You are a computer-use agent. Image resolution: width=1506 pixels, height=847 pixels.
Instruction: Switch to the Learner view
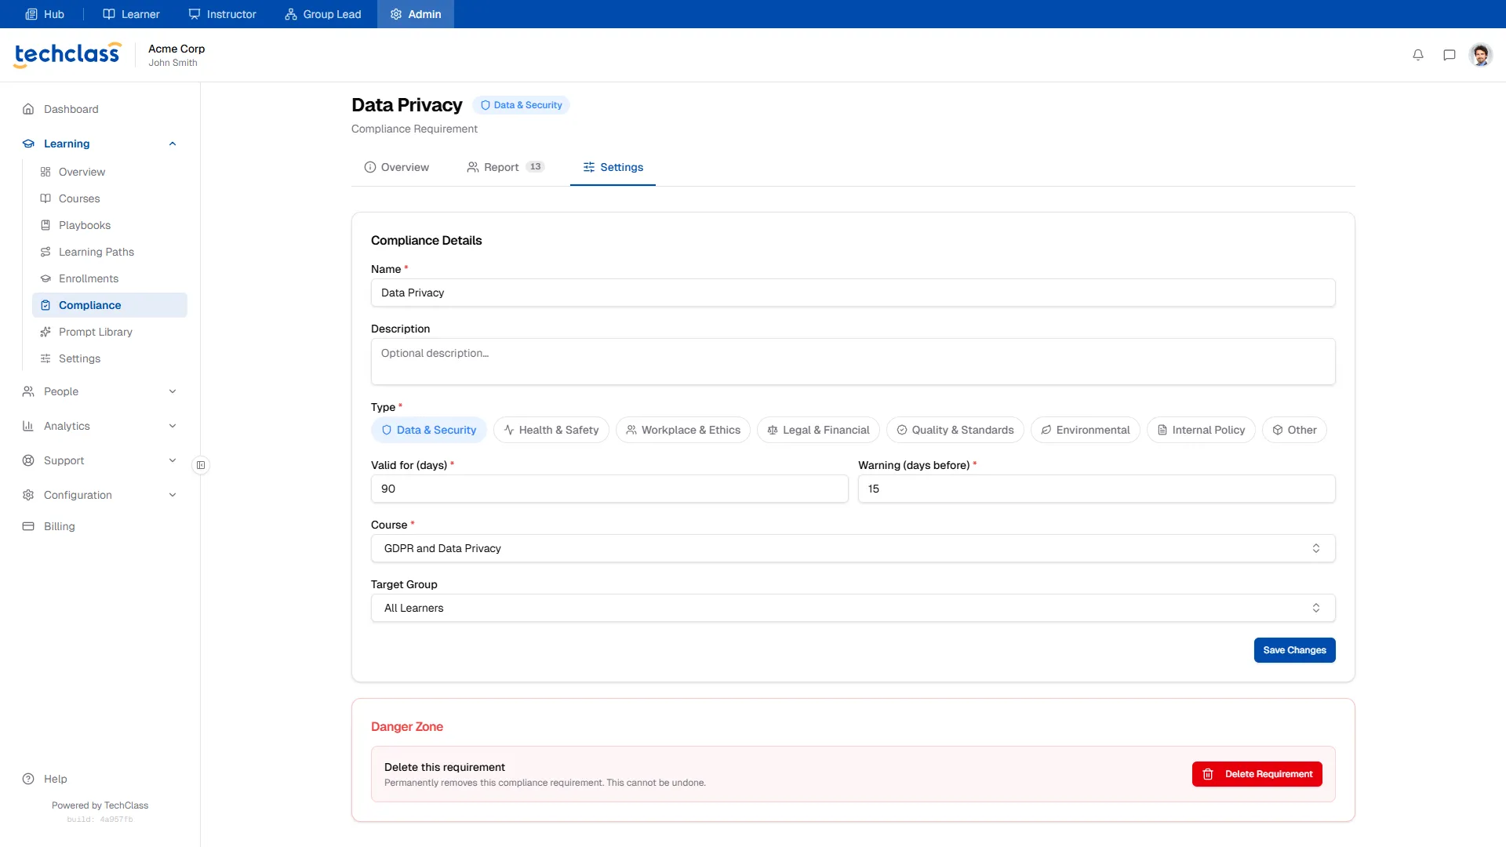tap(131, 14)
